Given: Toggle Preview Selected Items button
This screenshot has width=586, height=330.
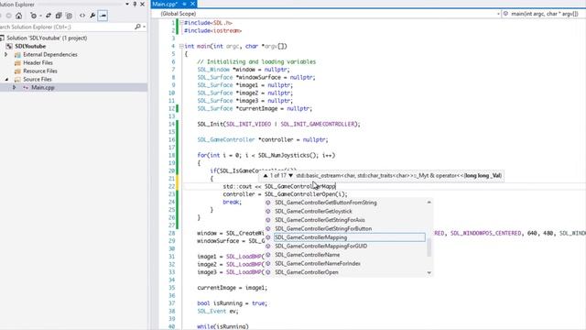Looking at the screenshot, I should click(x=103, y=16).
